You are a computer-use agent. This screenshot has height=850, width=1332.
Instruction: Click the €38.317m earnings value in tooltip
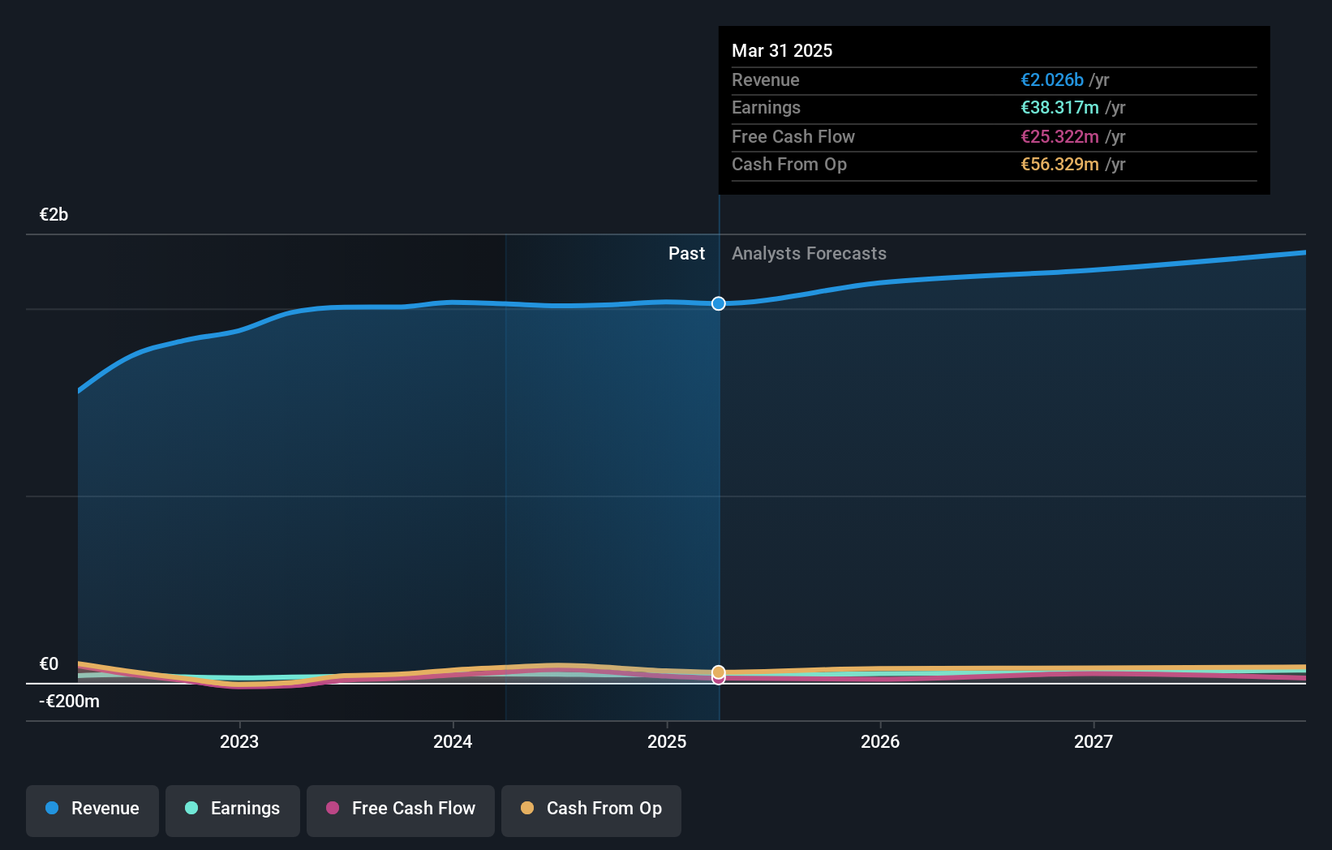[x=1059, y=107]
